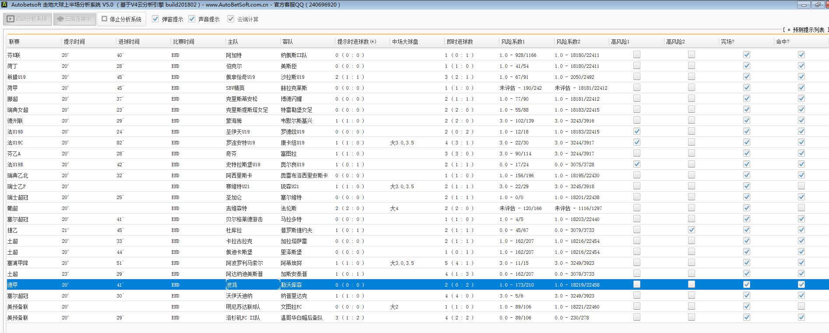Click cloud icon on 云端连接中 button
The height and width of the screenshot is (333, 829).
click(x=60, y=19)
